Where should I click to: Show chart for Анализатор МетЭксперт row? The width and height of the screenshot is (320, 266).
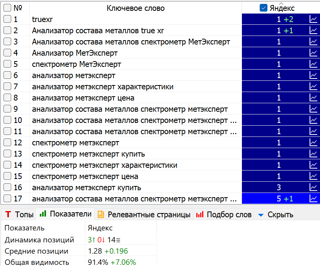click(313, 53)
